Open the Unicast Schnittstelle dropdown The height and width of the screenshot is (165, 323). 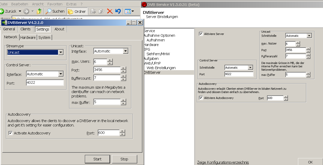309,36
